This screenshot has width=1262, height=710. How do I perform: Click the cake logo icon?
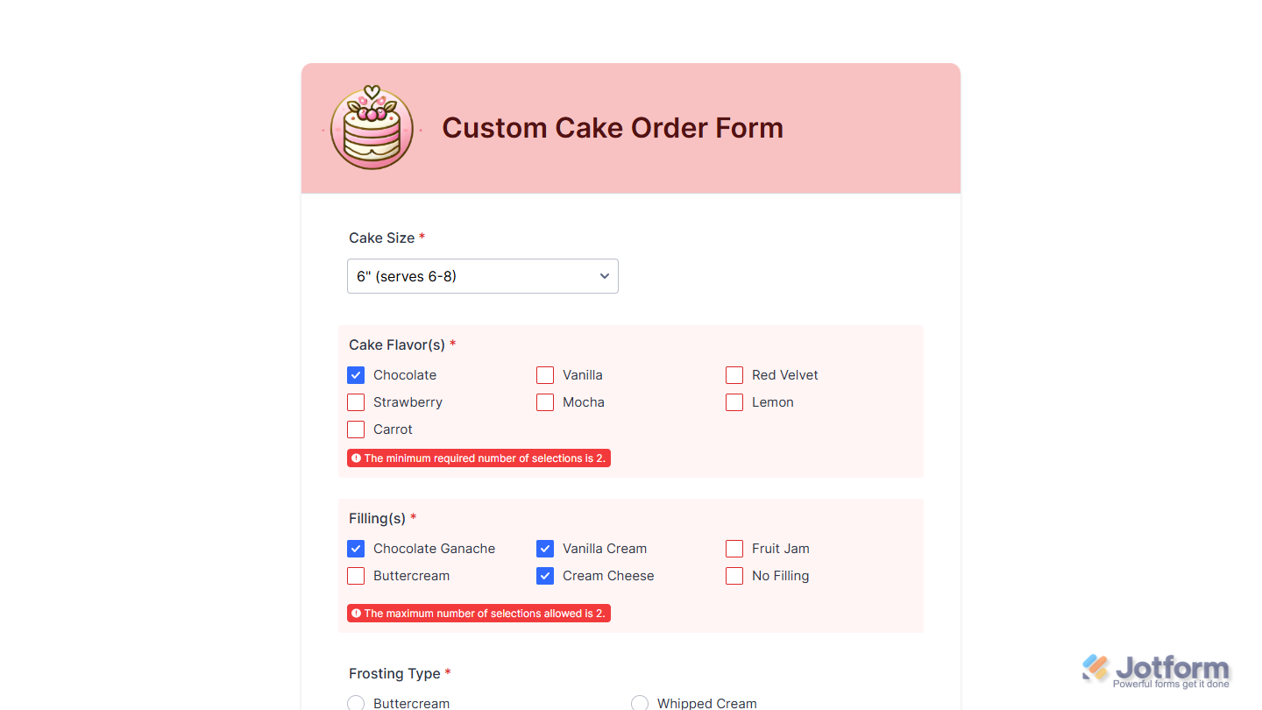[x=372, y=128]
